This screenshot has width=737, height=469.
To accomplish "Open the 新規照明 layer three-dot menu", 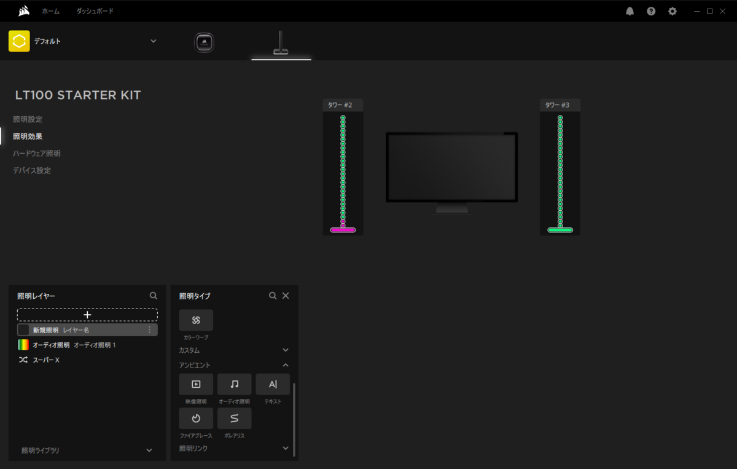I will (149, 330).
